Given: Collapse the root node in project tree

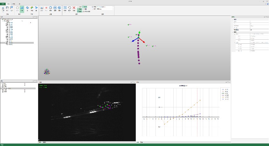Looking at the screenshot, I should click(1, 19).
